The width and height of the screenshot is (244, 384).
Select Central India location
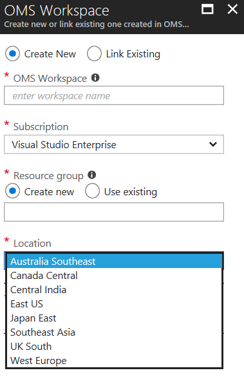[x=115, y=290]
